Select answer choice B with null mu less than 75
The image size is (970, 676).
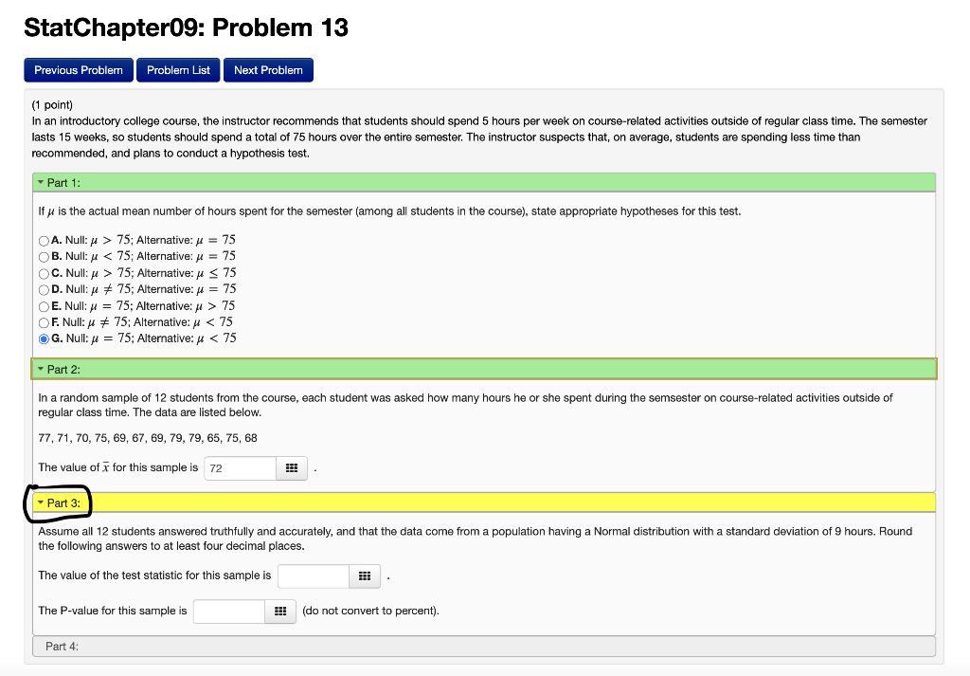[43, 256]
